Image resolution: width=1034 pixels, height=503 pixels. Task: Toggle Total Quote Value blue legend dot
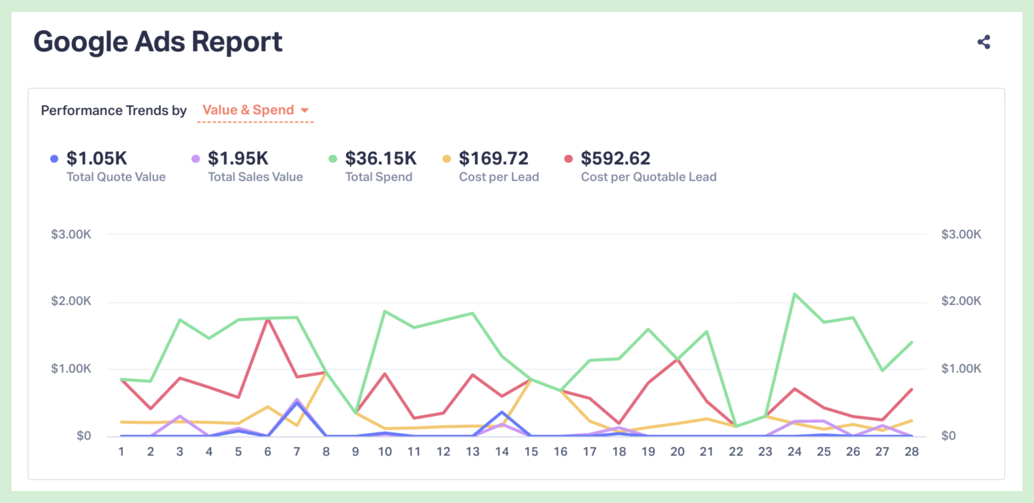(54, 159)
